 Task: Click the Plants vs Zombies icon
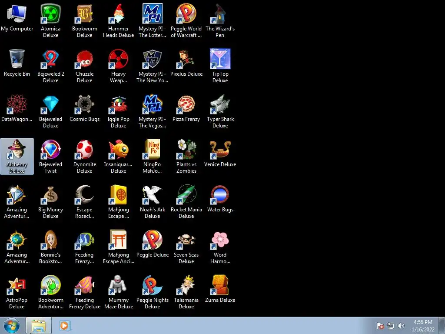click(x=186, y=149)
